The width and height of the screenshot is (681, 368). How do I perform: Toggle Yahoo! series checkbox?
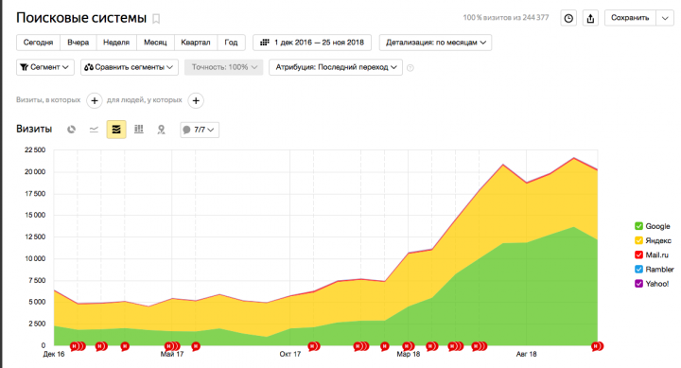tap(638, 283)
